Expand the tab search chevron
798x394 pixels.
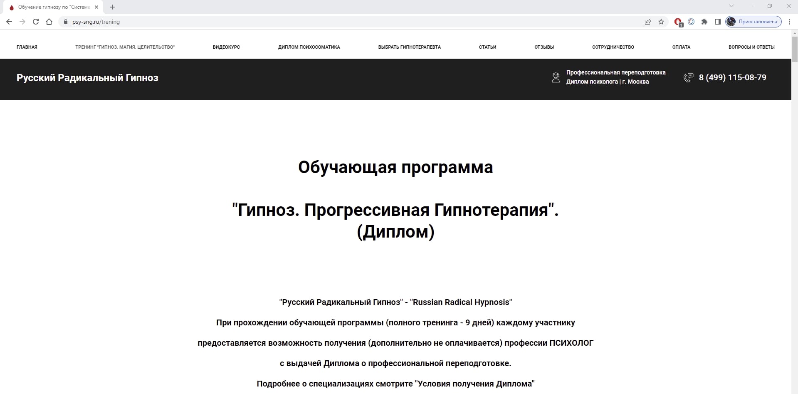(731, 6)
